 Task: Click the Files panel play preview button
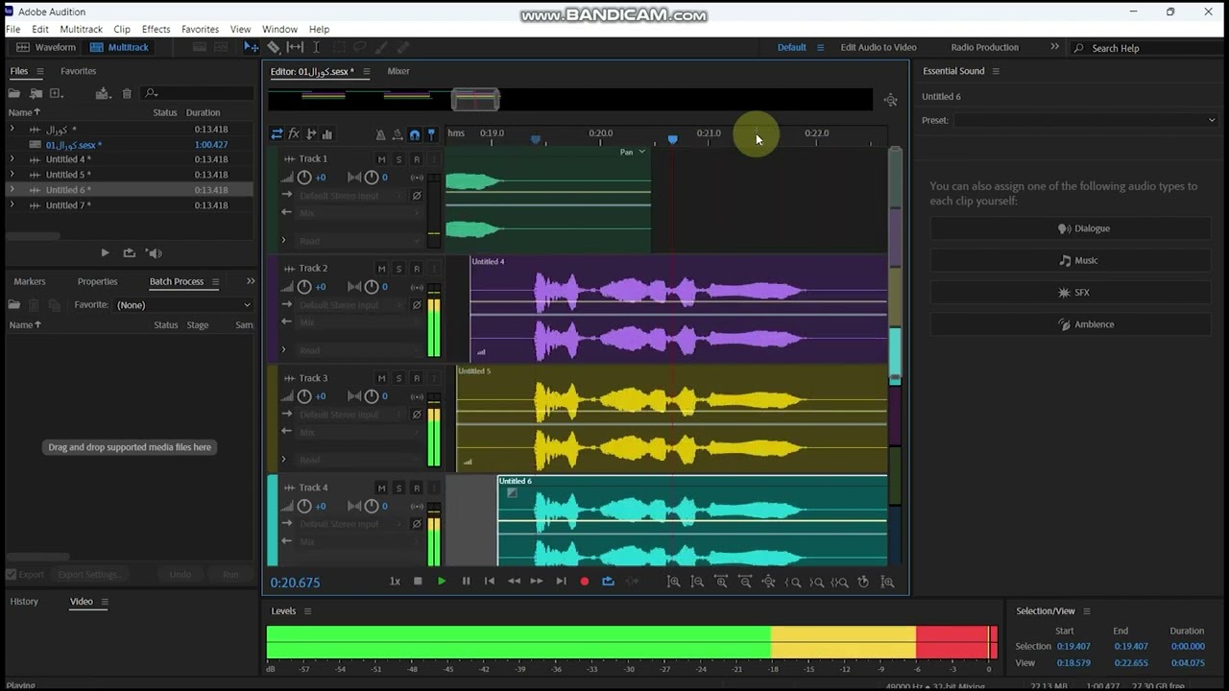coord(106,253)
